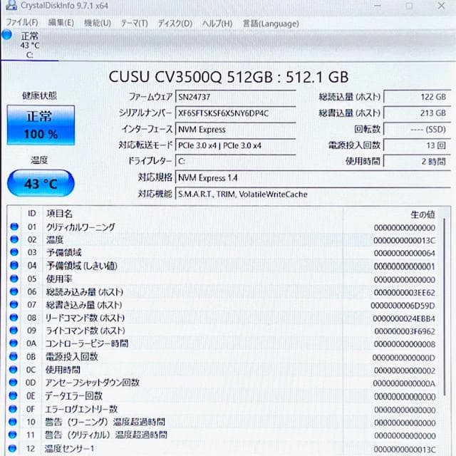Viewport: 456px width, 456px height.
Task: Open the ディスク(D) menu
Action: tap(175, 24)
